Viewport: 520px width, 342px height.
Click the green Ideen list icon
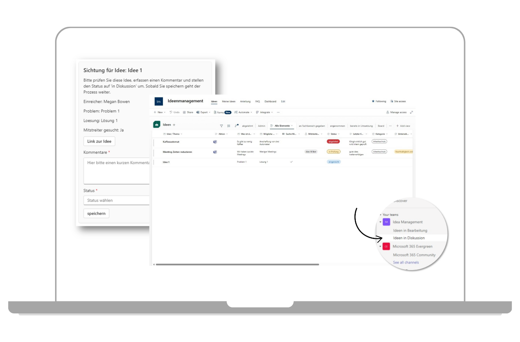coord(156,125)
